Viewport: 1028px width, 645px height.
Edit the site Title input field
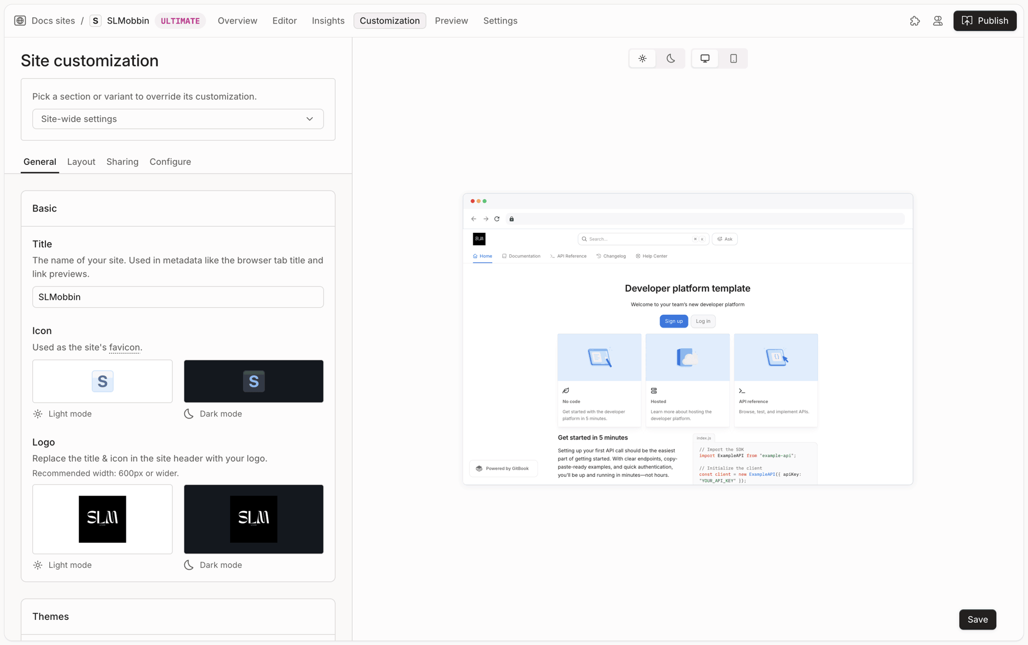coord(178,297)
